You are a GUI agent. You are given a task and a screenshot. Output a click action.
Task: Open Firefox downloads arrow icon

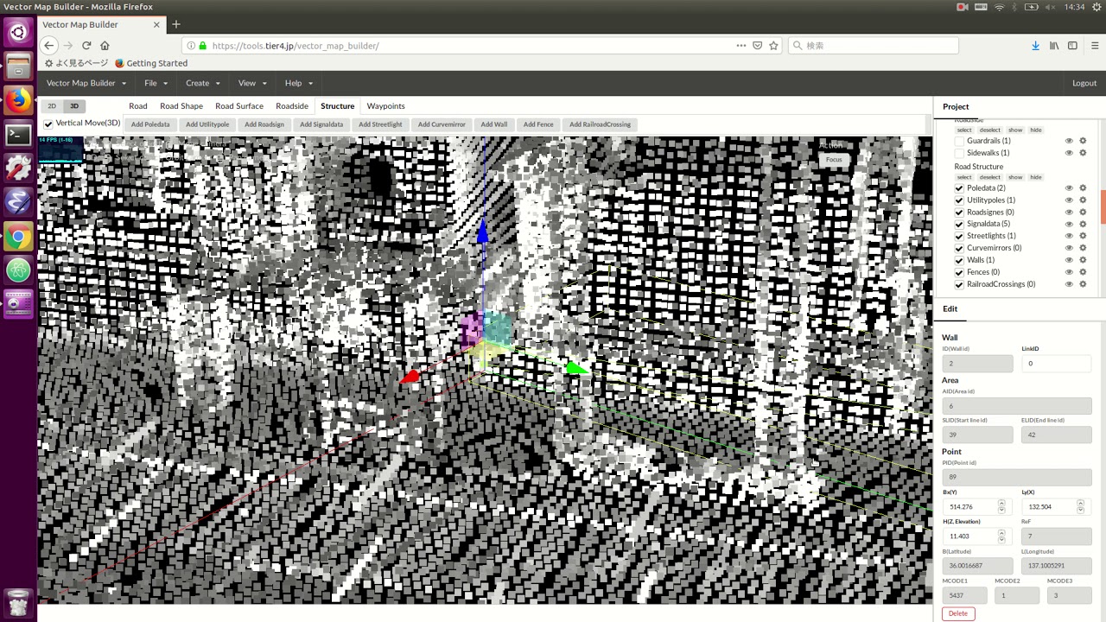click(1035, 46)
